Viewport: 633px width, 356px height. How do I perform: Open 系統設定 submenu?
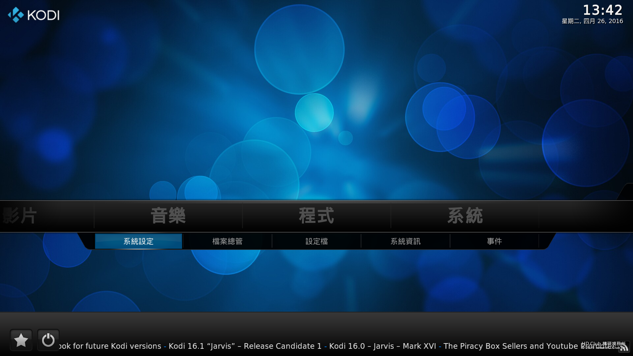[138, 241]
